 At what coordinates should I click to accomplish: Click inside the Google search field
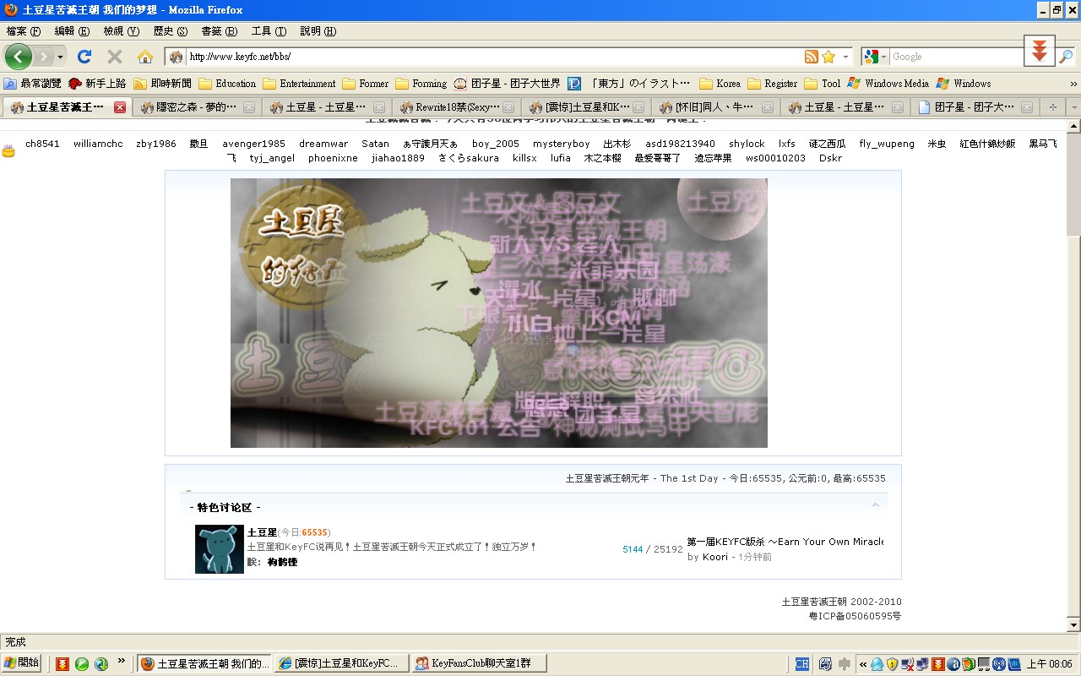pos(956,57)
